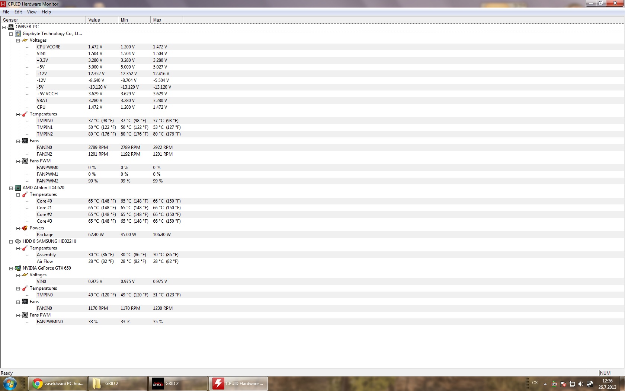Click the AMD Athlon II X4 620 chip icon
Viewport: 625px width, 391px height.
(x=18, y=188)
